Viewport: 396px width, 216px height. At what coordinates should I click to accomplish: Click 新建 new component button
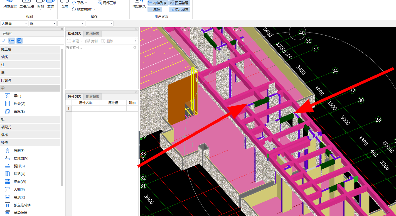click(73, 41)
